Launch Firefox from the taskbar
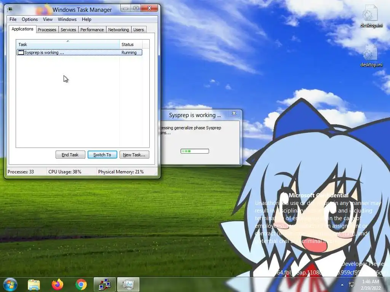Image resolution: width=390 pixels, height=292 pixels. (x=58, y=284)
